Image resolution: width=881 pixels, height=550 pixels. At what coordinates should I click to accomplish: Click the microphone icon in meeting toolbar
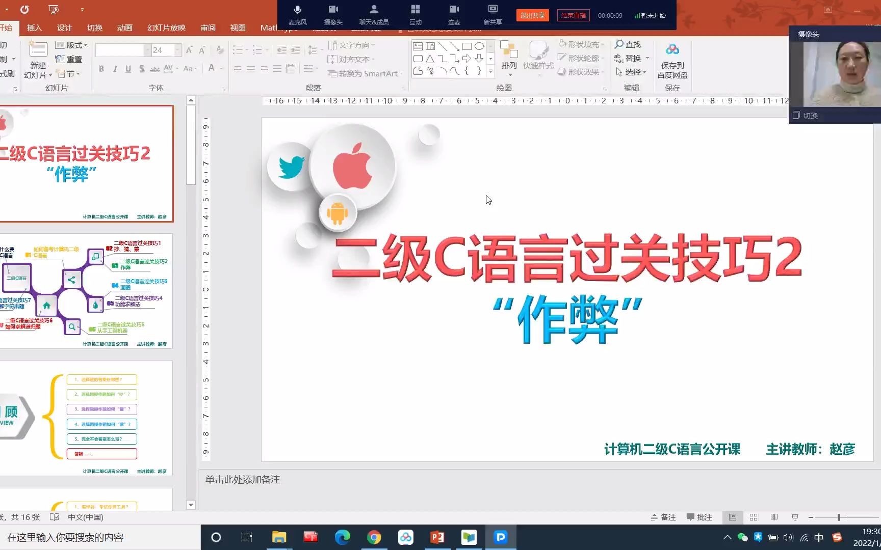point(298,15)
